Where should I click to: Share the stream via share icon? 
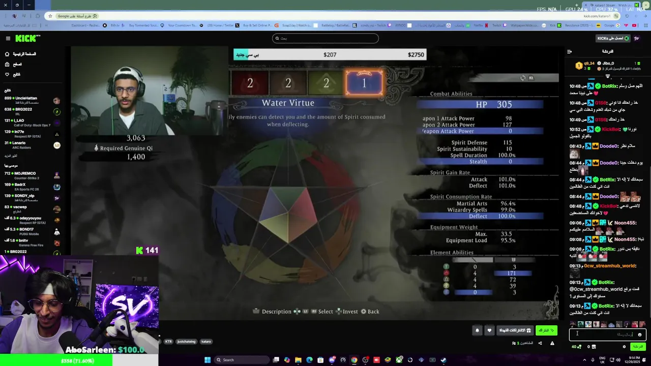[540, 343]
